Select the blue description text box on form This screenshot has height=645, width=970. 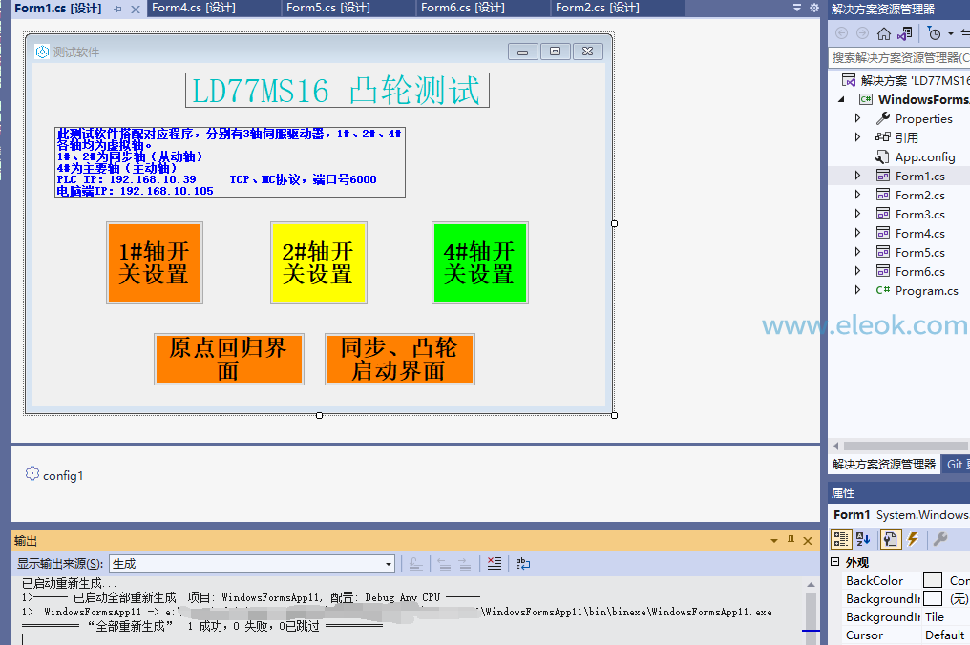[230, 162]
